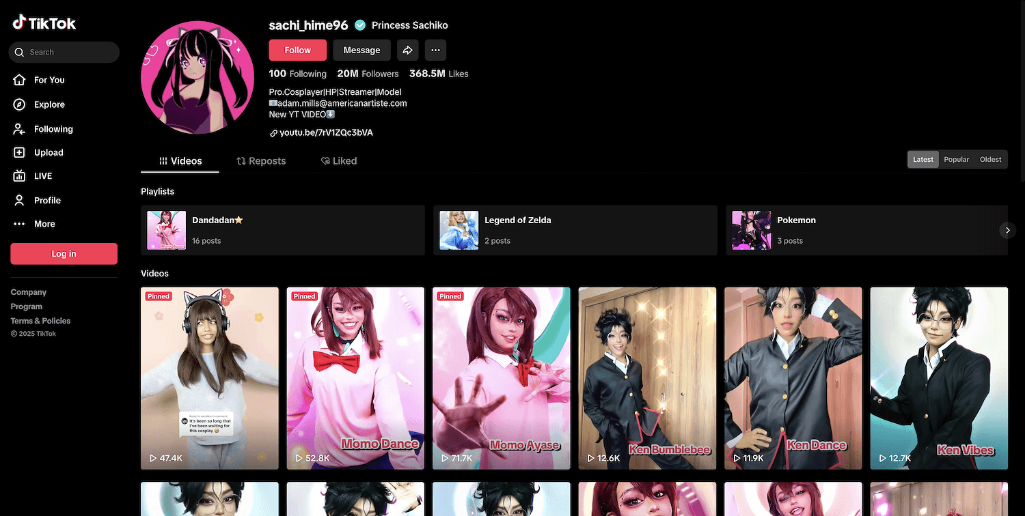Switch to the Reposts tab
This screenshot has height=516, width=1025.
point(261,161)
